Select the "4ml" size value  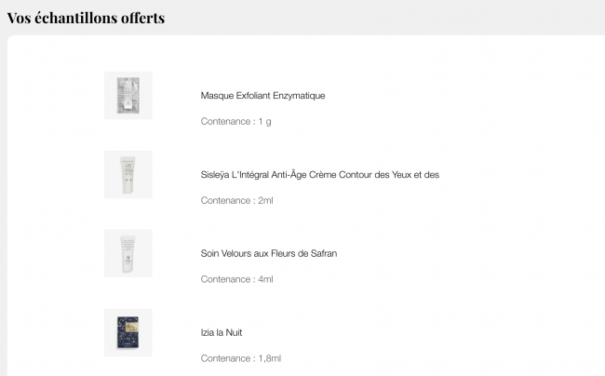[x=265, y=279]
